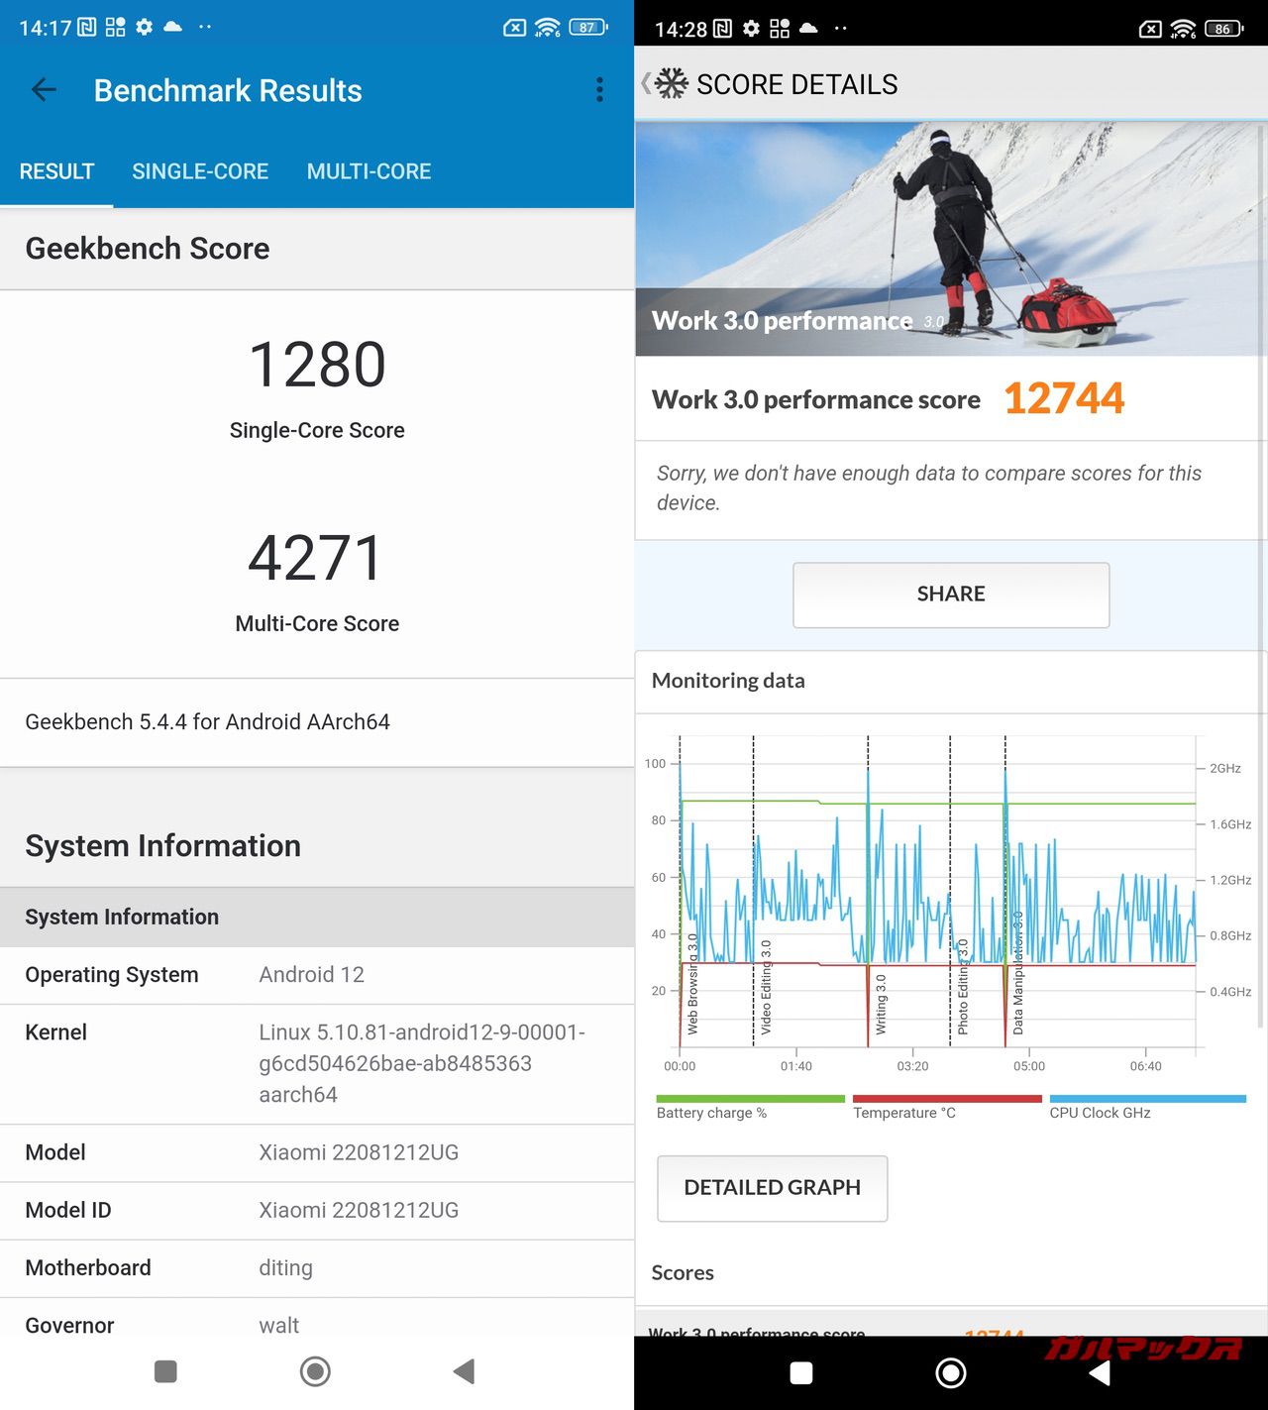
Task: Switch to the SINGLE-CORE tab
Action: [200, 171]
